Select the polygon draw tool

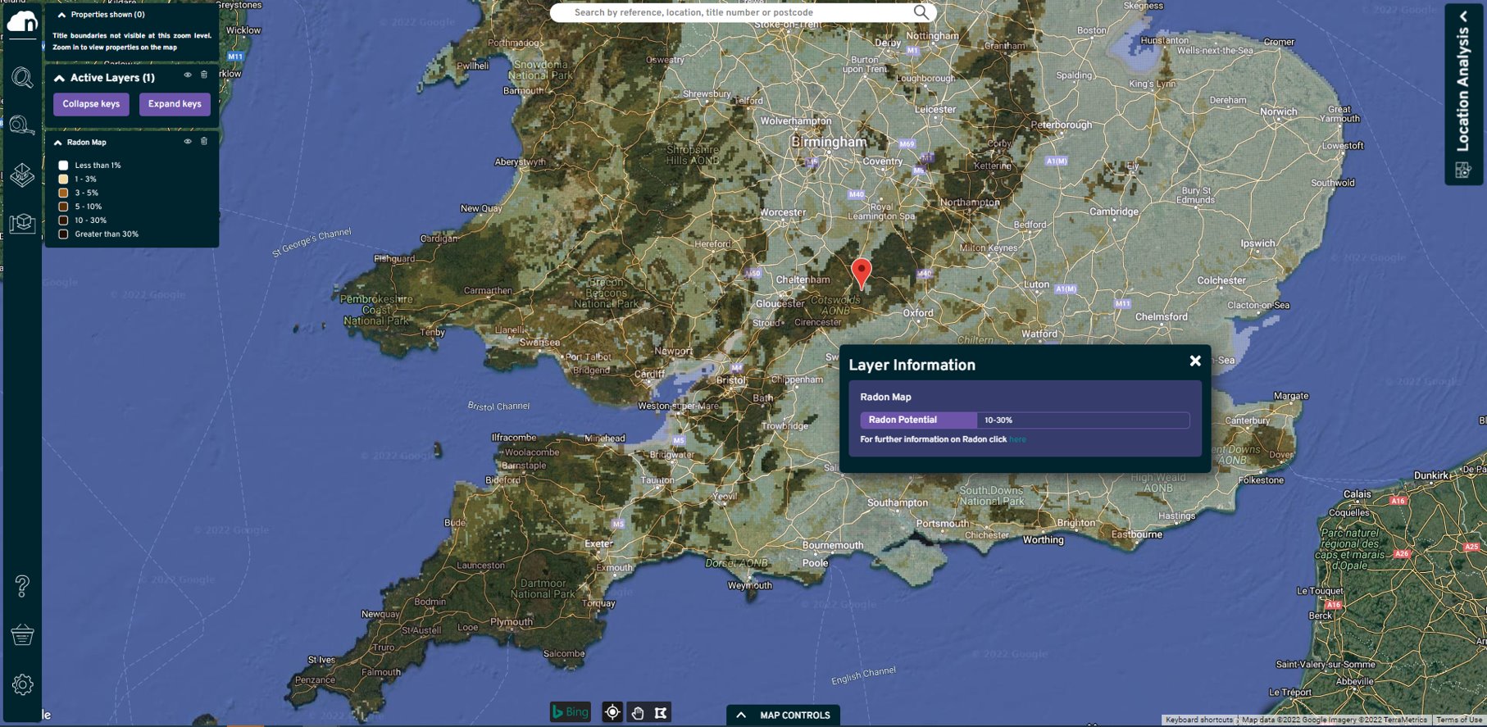pos(661,712)
